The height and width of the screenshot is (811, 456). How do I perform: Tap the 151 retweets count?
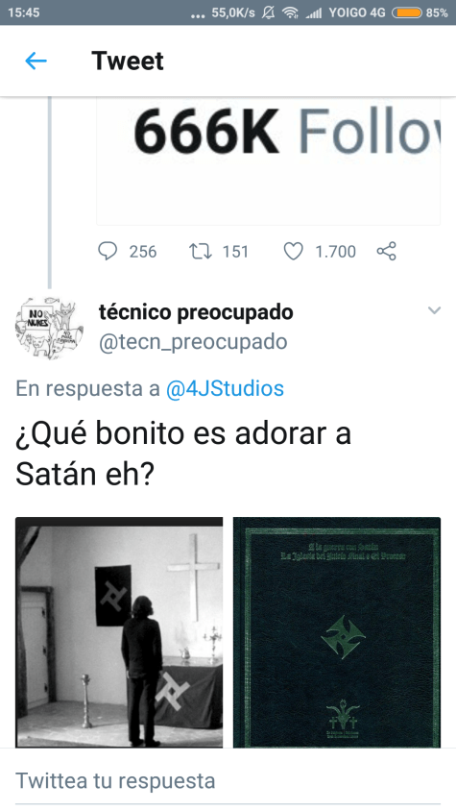tap(235, 252)
